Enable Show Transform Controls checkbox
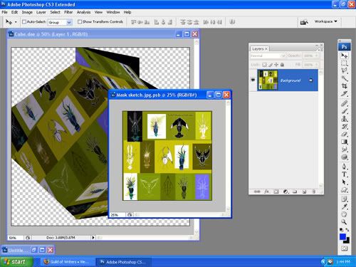The width and height of the screenshot is (356, 267). click(x=80, y=21)
